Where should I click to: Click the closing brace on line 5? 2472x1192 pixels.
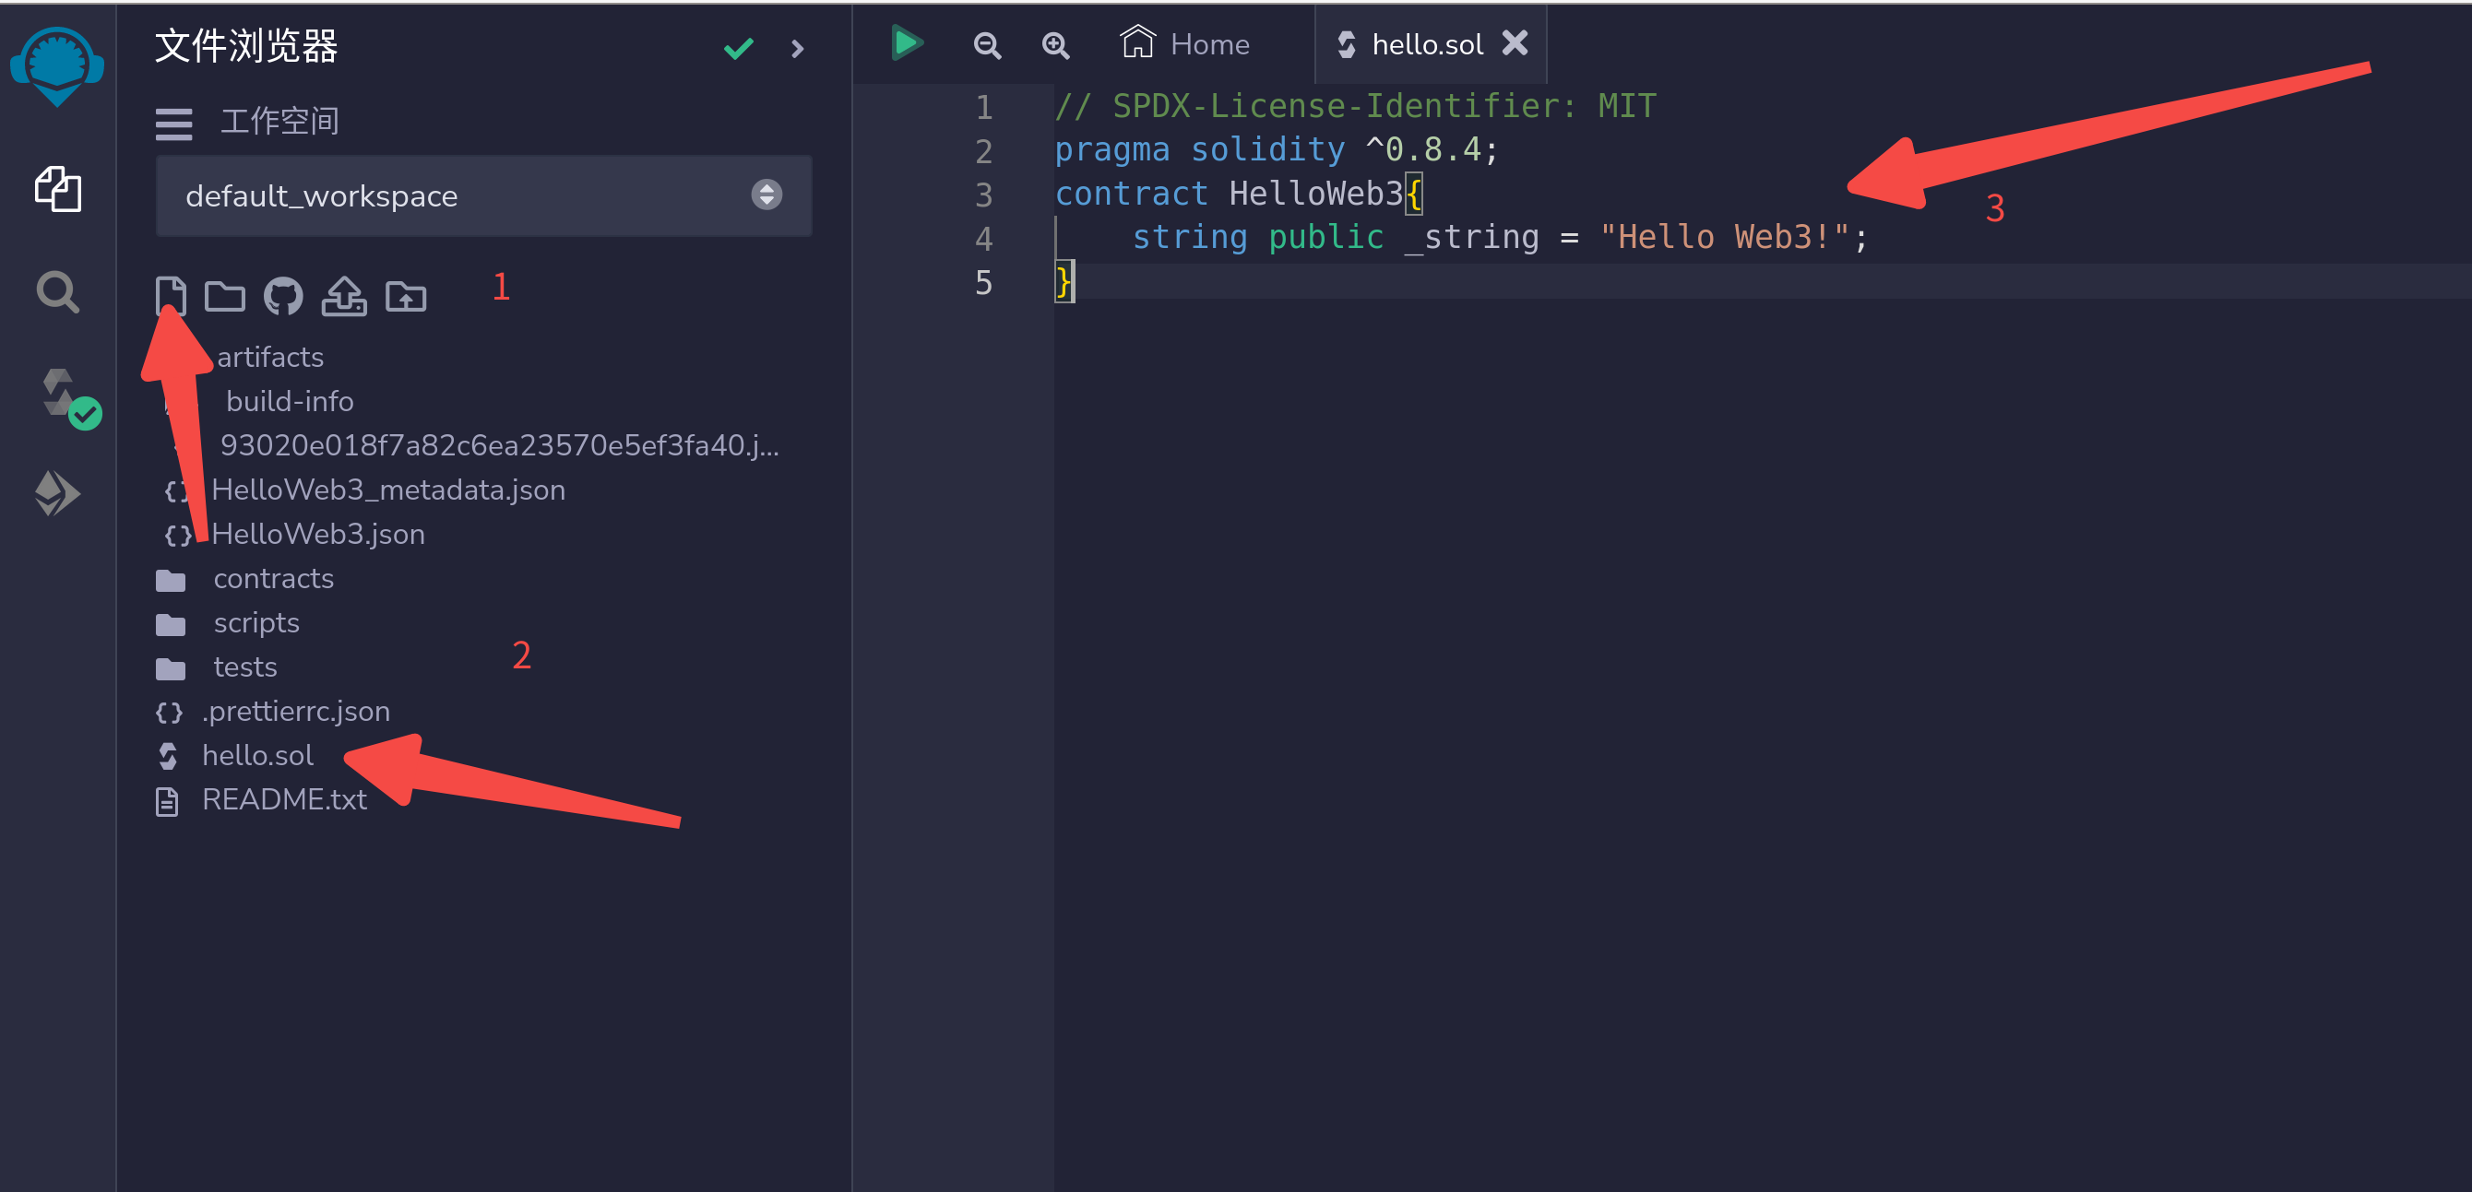1064,282
